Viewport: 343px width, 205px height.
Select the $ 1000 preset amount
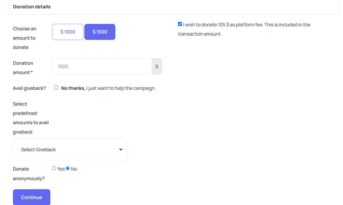click(68, 32)
